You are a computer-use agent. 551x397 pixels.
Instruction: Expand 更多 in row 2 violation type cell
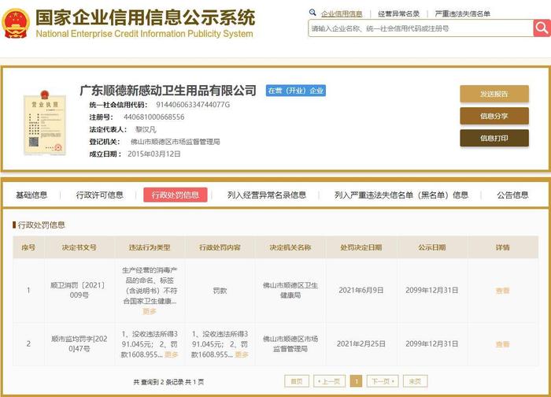[x=172, y=354]
